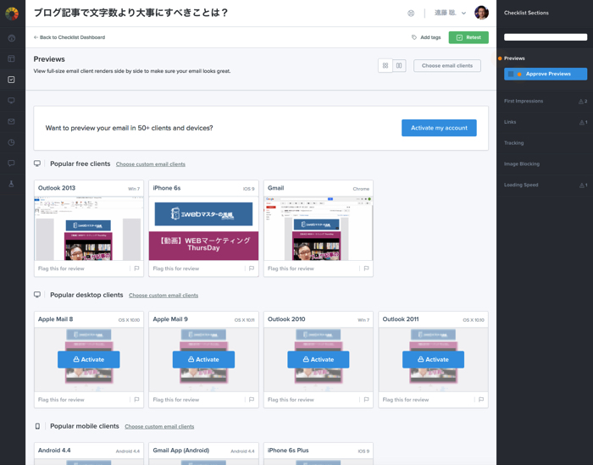Check the Approve Previews checkbox
Image resolution: width=593 pixels, height=465 pixels.
click(x=512, y=74)
